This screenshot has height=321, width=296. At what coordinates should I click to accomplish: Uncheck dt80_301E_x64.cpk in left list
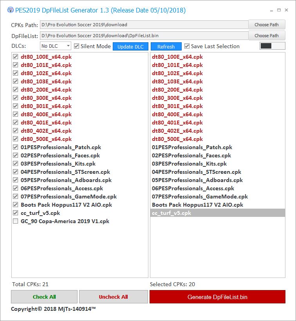point(15,106)
